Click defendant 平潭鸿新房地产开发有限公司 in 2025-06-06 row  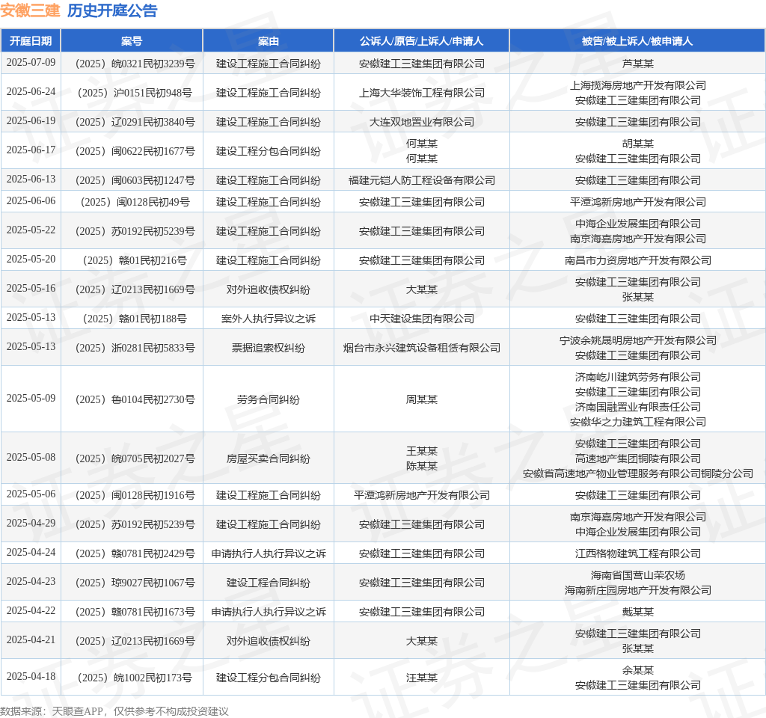tap(637, 202)
